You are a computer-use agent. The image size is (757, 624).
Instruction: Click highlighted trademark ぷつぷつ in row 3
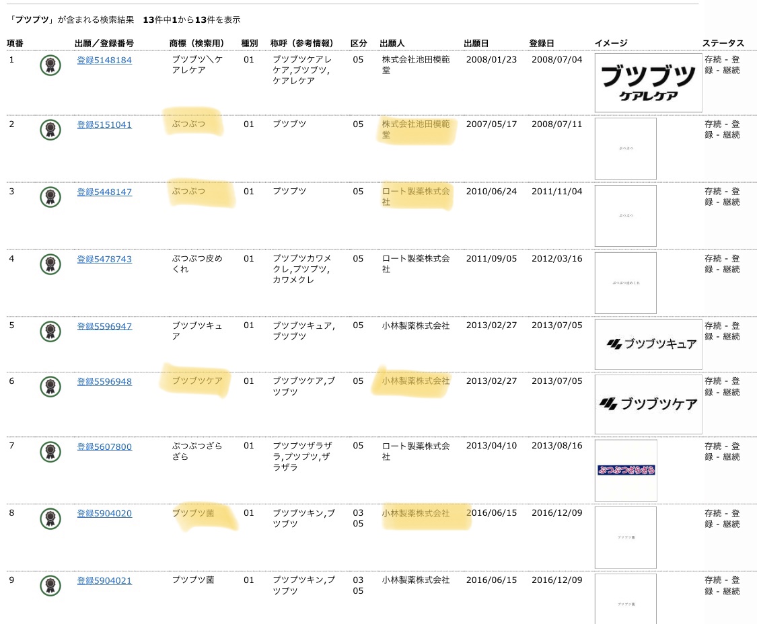coord(189,191)
